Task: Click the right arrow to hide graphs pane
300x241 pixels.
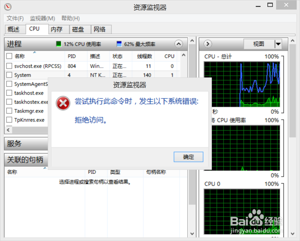Action: (x=208, y=44)
